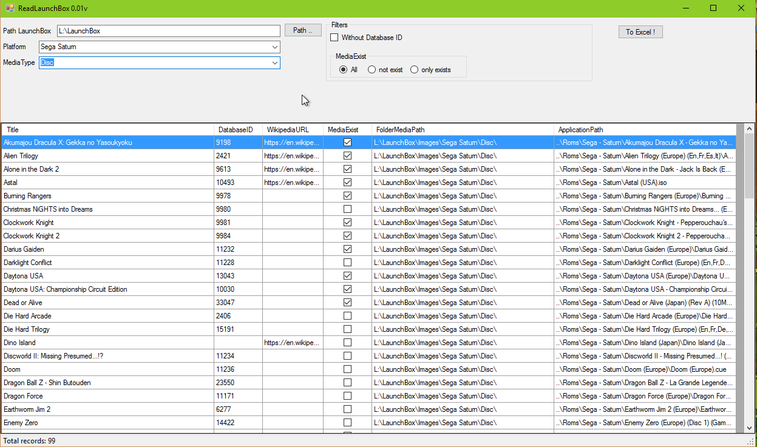The height and width of the screenshot is (447, 757).
Task: Sort by the MediaExist column header
Action: pyautogui.click(x=348, y=130)
